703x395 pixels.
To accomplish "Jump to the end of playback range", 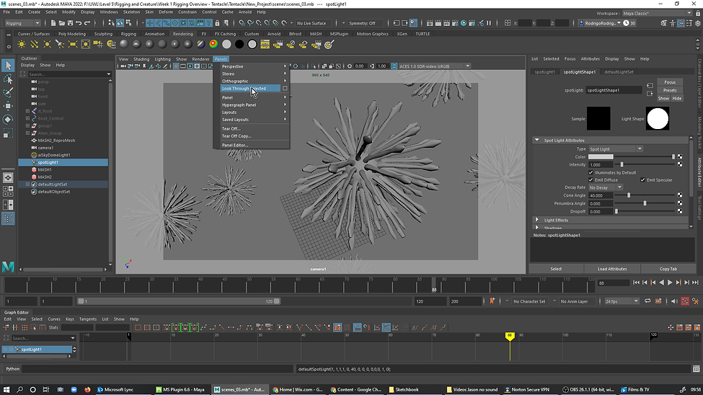I will tap(695, 283).
